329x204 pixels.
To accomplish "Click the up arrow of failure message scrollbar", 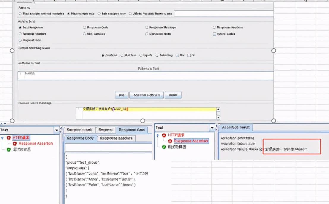I will pos(218,109).
